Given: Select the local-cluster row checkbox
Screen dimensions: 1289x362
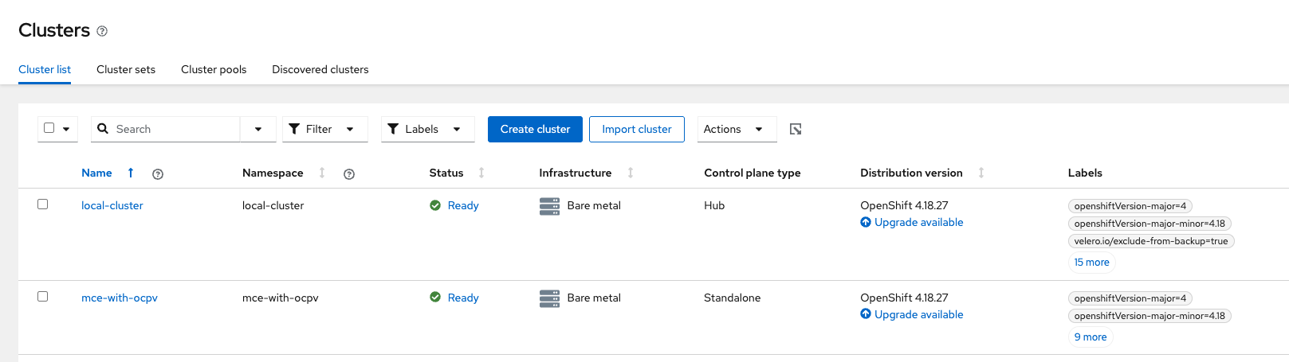Looking at the screenshot, I should pyautogui.click(x=43, y=204).
